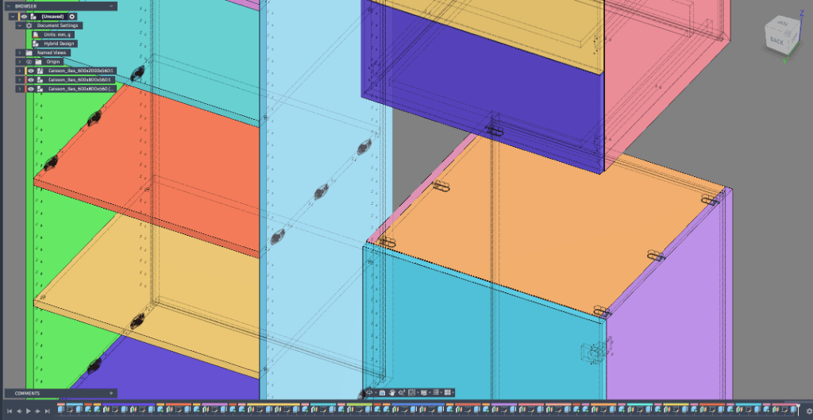Expand the COMMENTS panel with plus button
The image size is (813, 420).
(111, 393)
